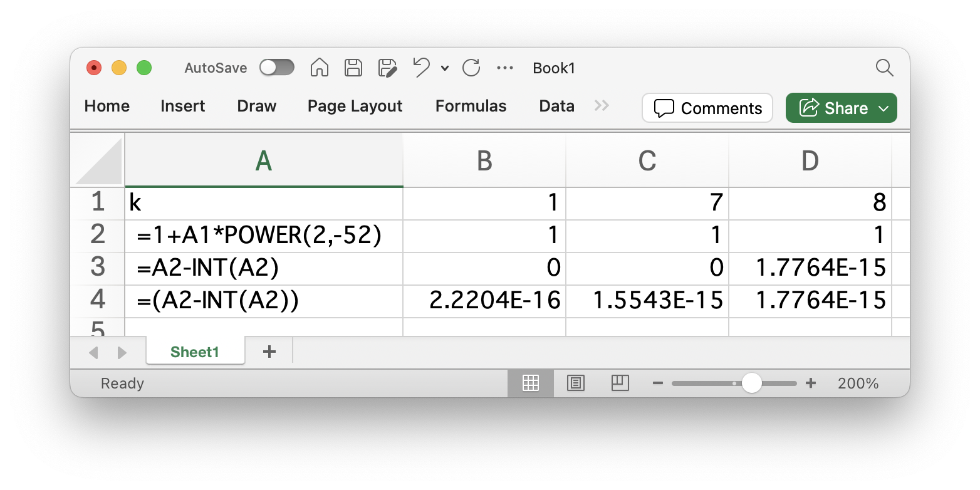Add a new sheet with plus button
980x490 pixels.
click(269, 352)
